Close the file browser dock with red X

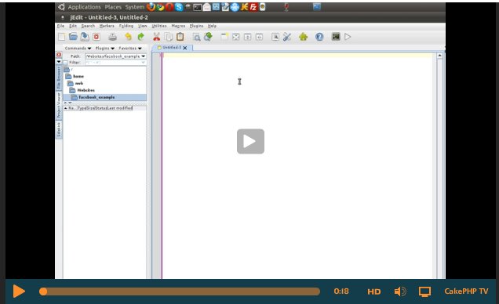pos(59,55)
